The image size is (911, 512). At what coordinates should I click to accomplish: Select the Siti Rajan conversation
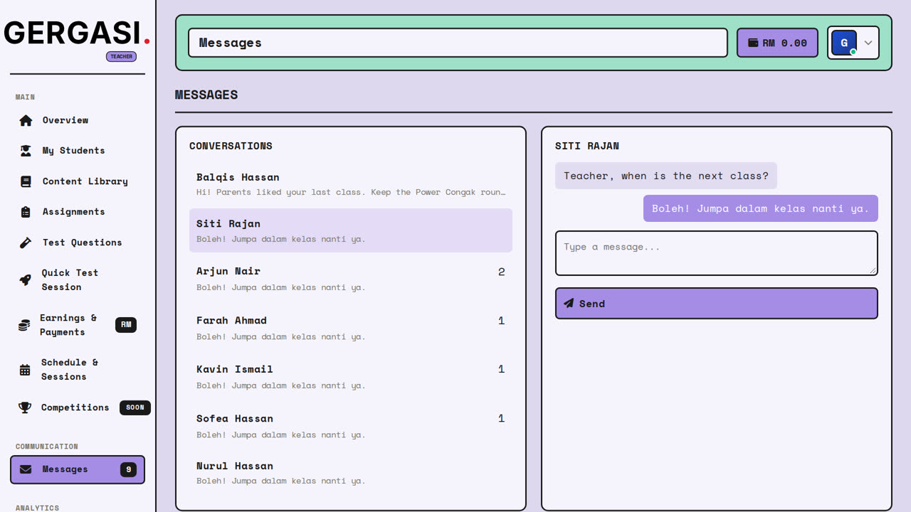coord(351,230)
